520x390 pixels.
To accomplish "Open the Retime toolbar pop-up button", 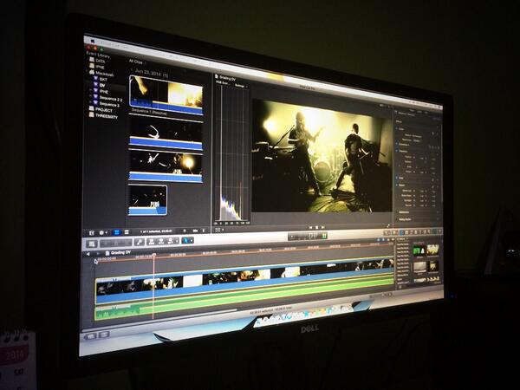I will point(395,233).
